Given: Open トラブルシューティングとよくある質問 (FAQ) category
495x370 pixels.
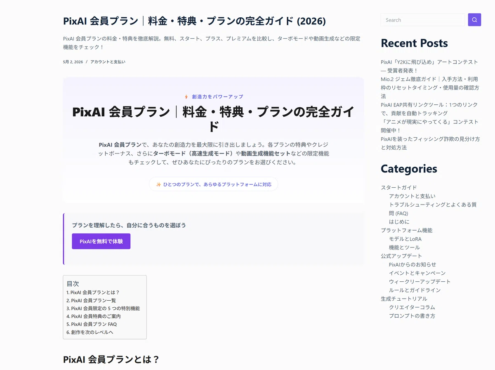Looking at the screenshot, I should [433, 209].
